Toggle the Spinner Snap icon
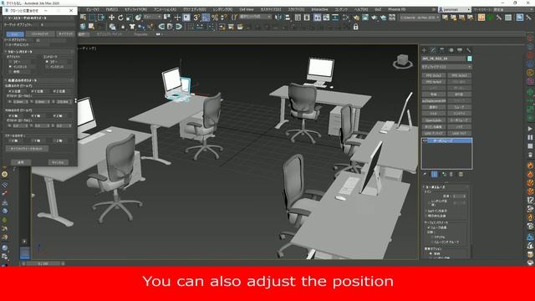 223,18
